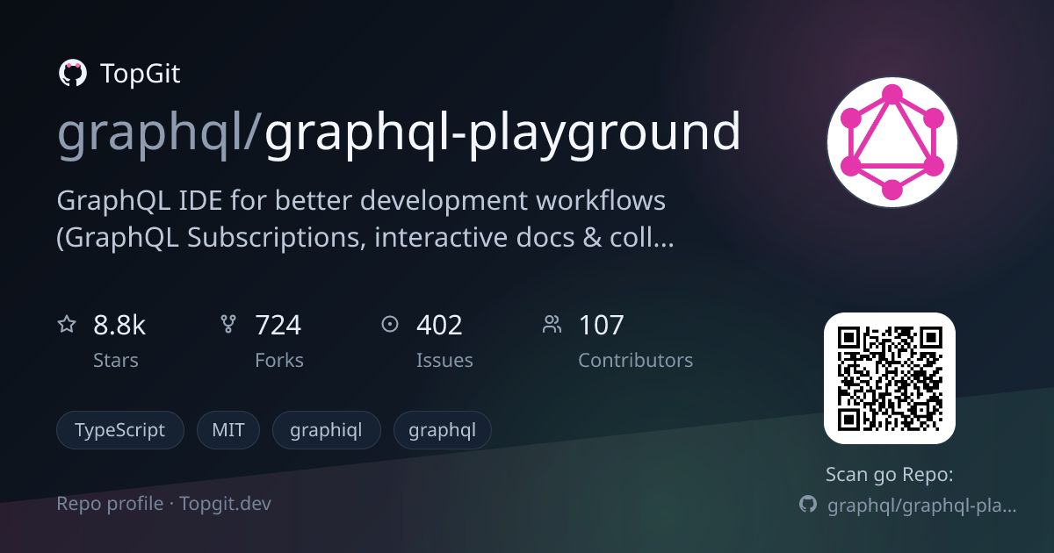Click the issues circle icon beside 402

tap(390, 325)
